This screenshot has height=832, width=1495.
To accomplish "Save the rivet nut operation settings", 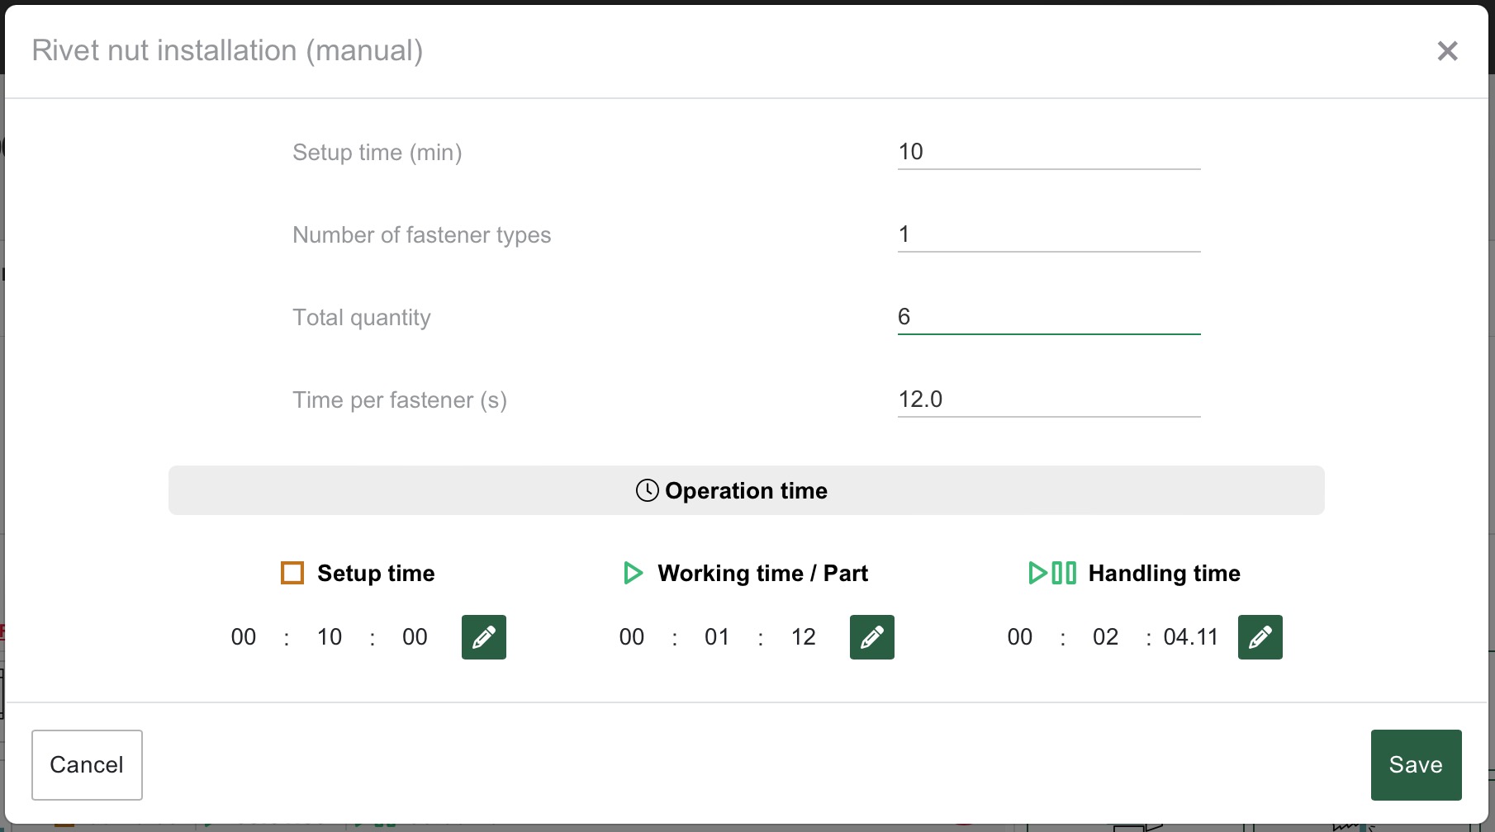I will (1416, 764).
